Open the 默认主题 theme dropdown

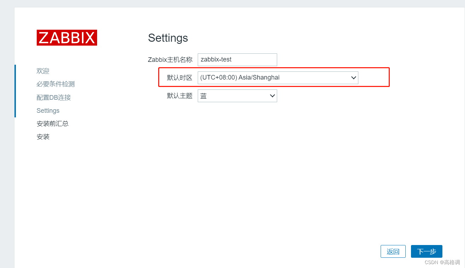237,96
